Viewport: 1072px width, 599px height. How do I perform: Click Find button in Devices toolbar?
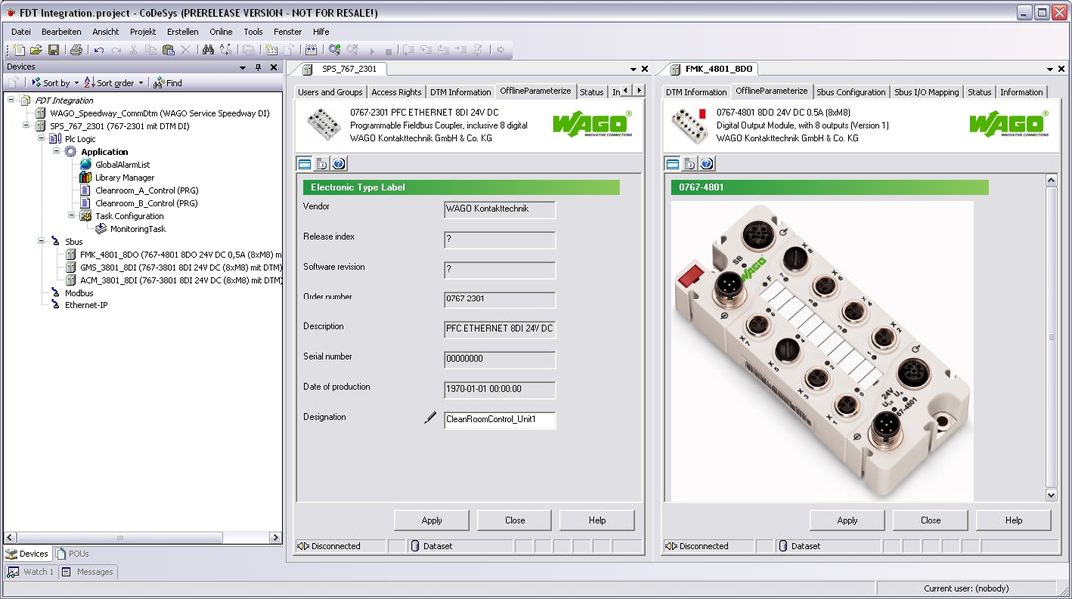(x=168, y=83)
